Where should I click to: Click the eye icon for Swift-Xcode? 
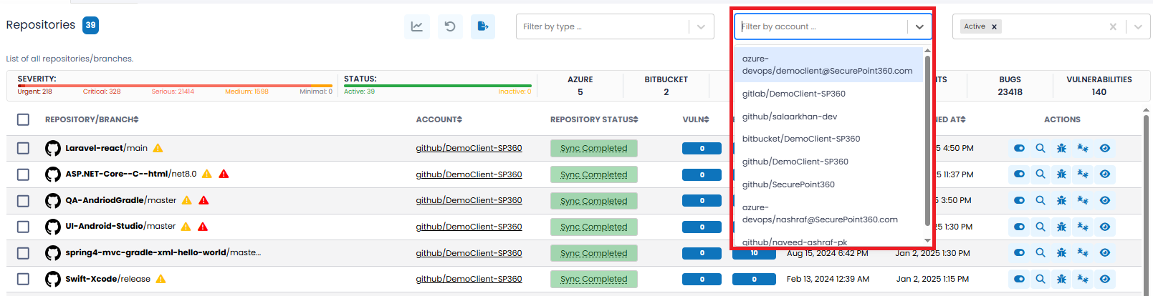(1105, 279)
